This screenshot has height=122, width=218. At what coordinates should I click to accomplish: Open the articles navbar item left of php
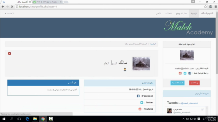pos(168,14)
